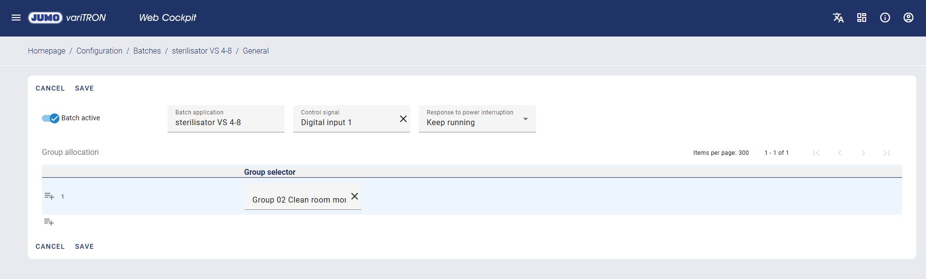The image size is (926, 279).
Task: Click the bottom CANCEL button
Action: point(50,246)
